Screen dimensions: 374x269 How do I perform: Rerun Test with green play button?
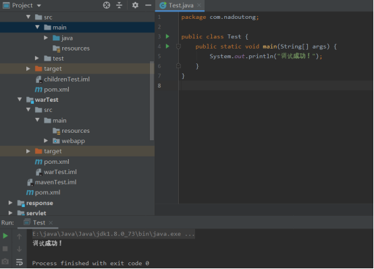(x=5, y=236)
